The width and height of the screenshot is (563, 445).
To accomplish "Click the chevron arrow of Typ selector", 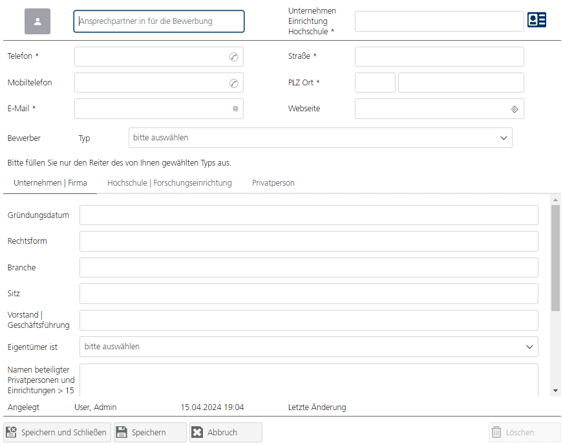I will pyautogui.click(x=504, y=138).
